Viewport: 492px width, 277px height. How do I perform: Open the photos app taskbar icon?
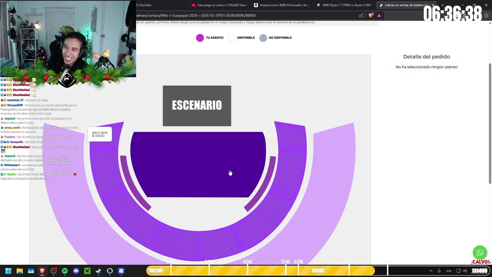pos(31,271)
